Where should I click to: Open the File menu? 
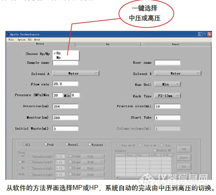coord(11,39)
